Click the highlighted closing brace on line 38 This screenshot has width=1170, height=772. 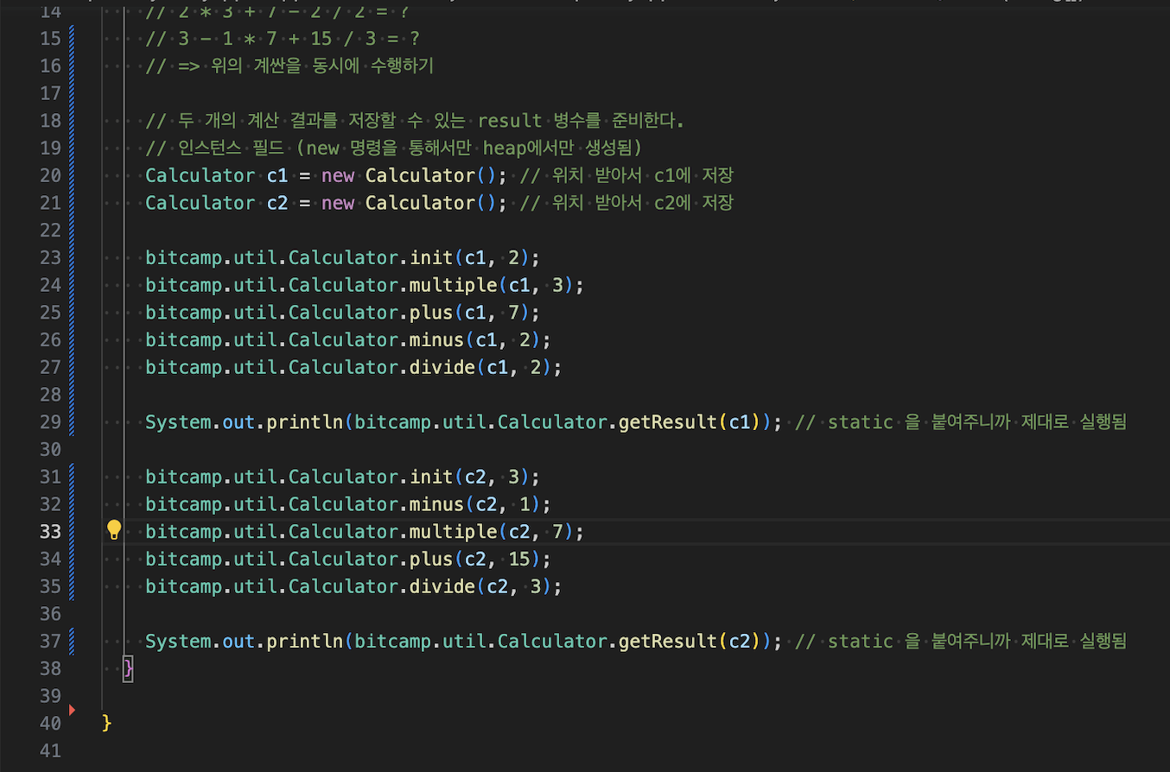pyautogui.click(x=128, y=668)
